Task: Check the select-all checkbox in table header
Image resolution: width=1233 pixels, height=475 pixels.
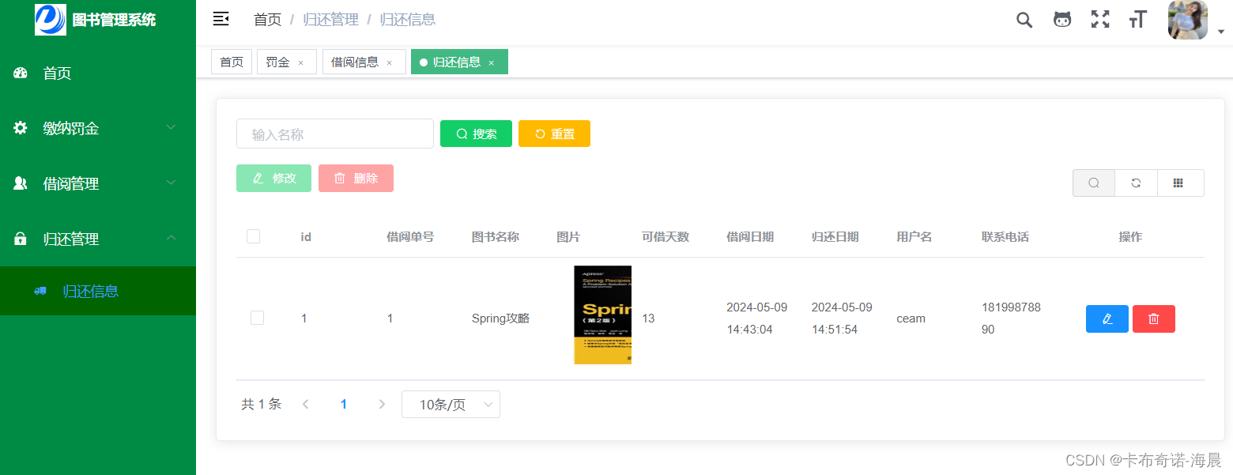Action: coord(254,236)
